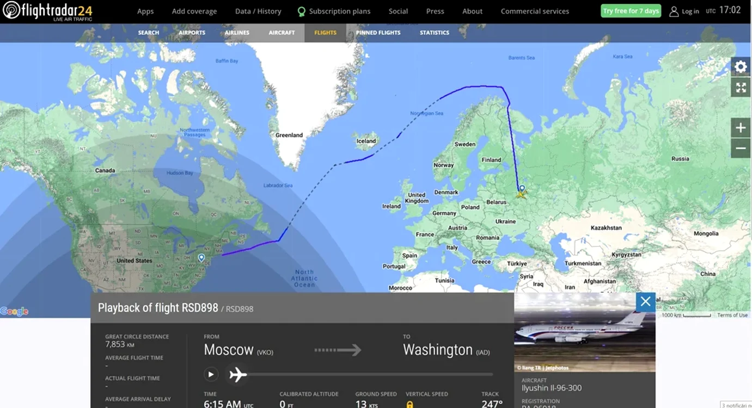This screenshot has height=408, width=752.
Task: Click the 6:15 AM time value
Action: point(229,404)
